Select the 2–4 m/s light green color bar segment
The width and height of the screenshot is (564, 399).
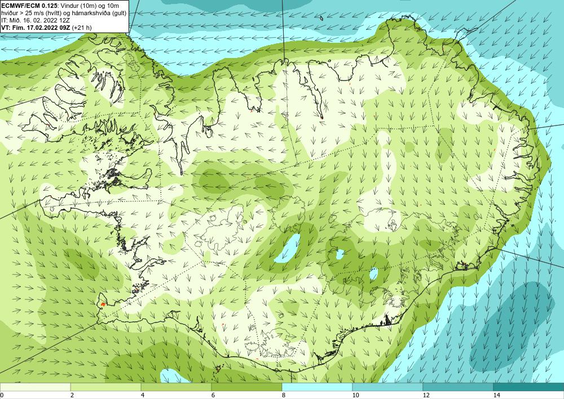[x=106, y=387]
